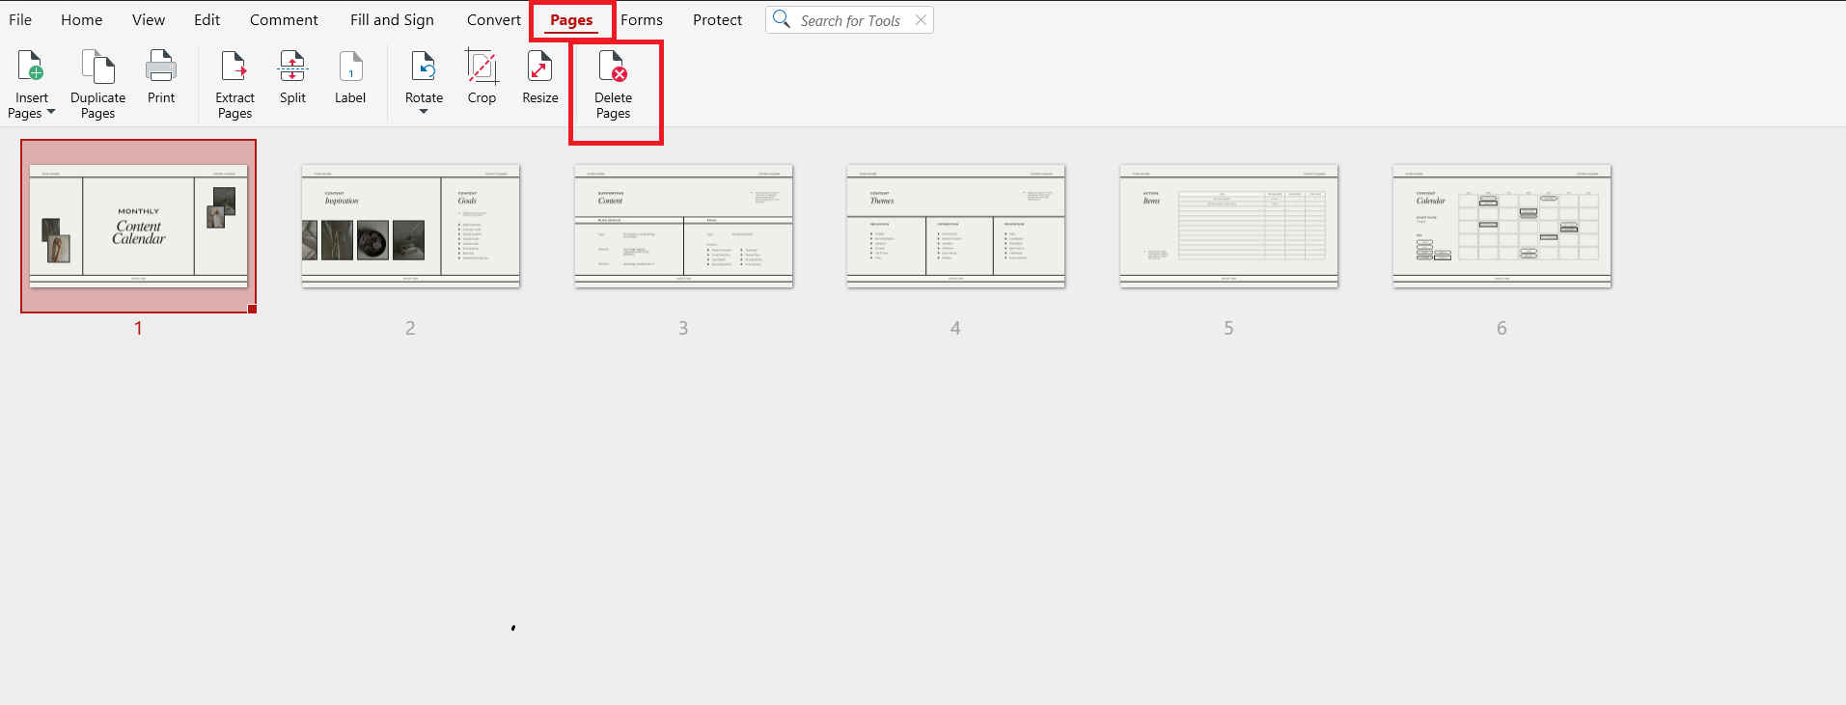This screenshot has width=1846, height=705.
Task: Open the View tab
Action: 149,19
